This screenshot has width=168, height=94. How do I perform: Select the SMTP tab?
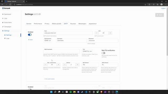coord(66,24)
